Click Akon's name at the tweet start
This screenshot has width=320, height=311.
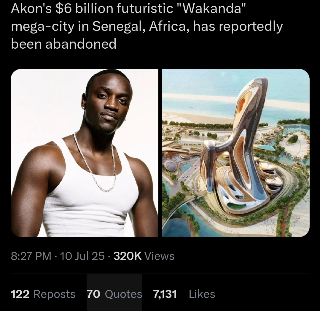[31, 9]
